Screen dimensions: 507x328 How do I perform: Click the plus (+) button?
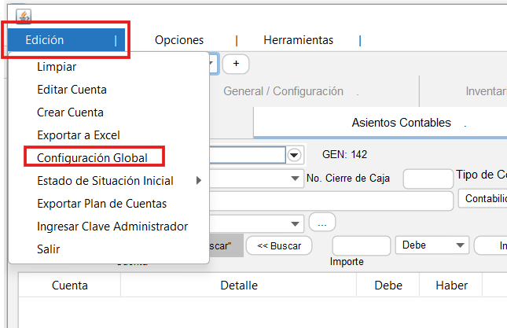pos(236,64)
